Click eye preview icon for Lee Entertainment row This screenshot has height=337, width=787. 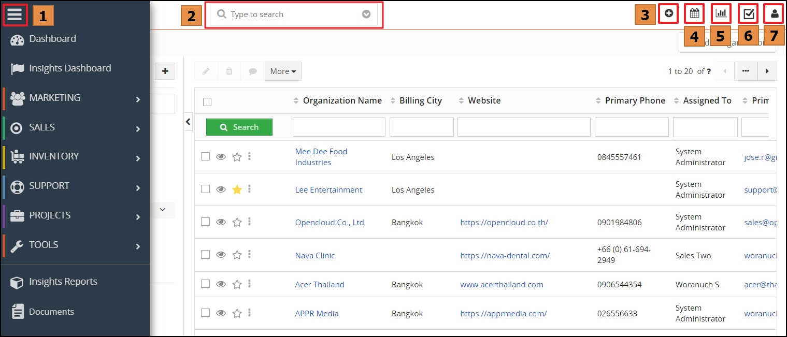[221, 189]
